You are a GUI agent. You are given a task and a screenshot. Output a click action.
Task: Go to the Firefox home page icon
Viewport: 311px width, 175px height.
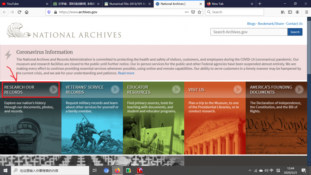point(27,12)
